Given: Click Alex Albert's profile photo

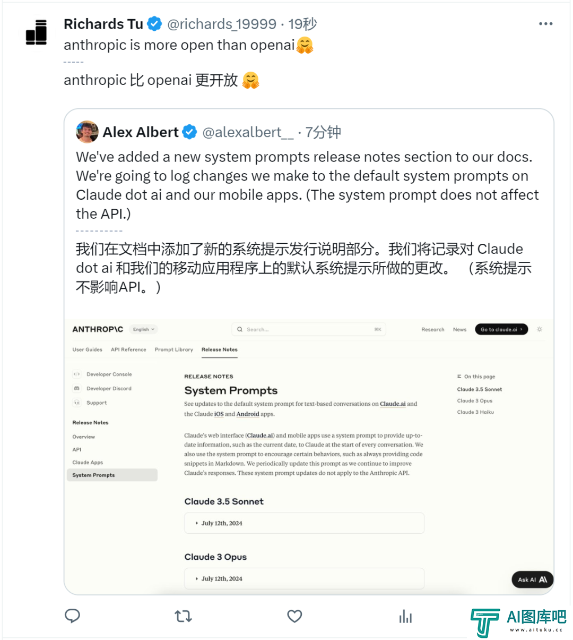Looking at the screenshot, I should 87,132.
